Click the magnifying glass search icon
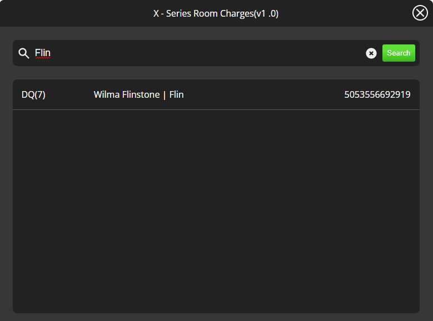 (23, 53)
